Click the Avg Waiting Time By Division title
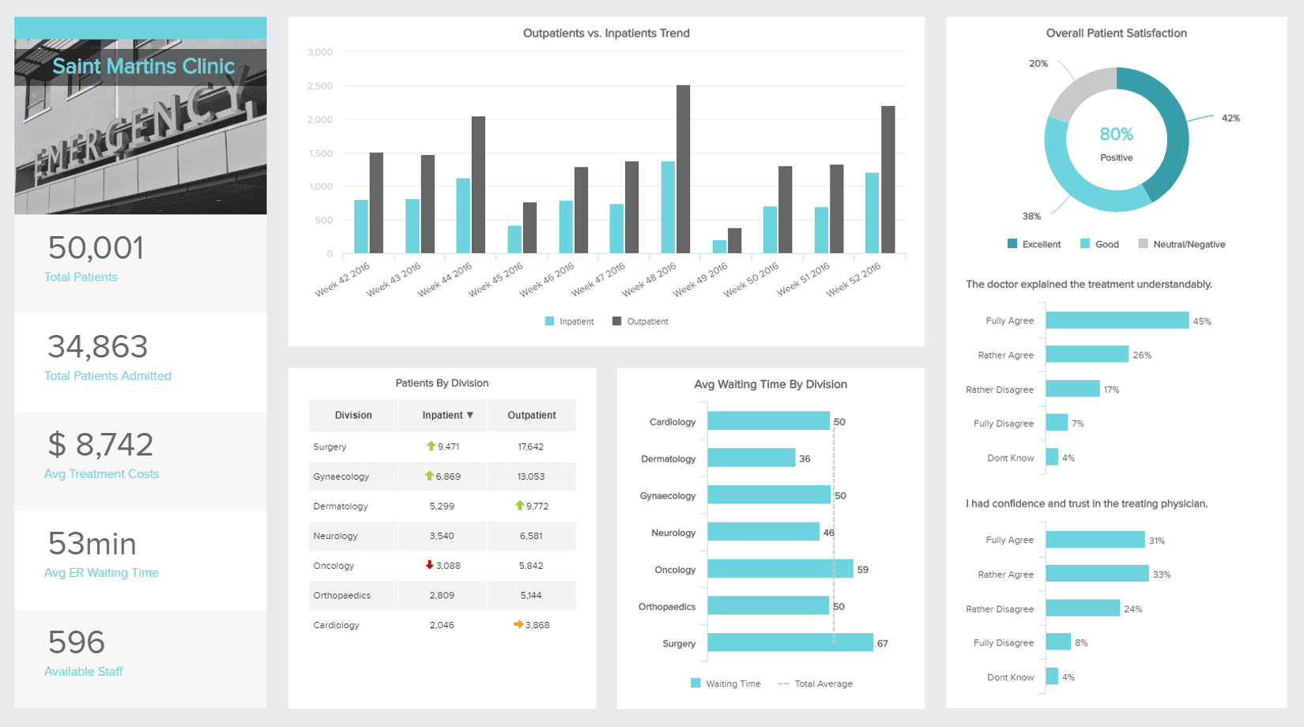The height and width of the screenshot is (727, 1304). tap(771, 385)
